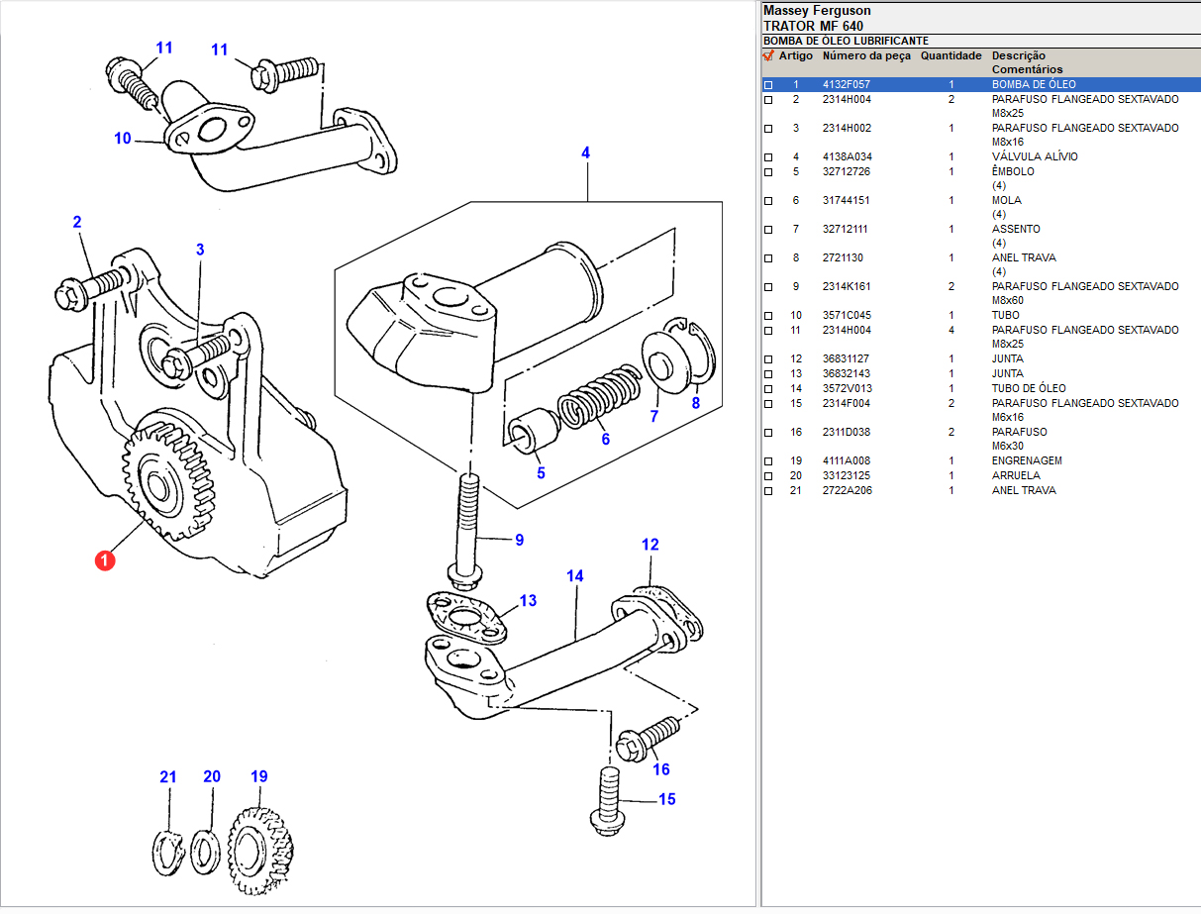1201x914 pixels.
Task: Click the vertical bolt drawing above callout 15
Action: (x=606, y=800)
